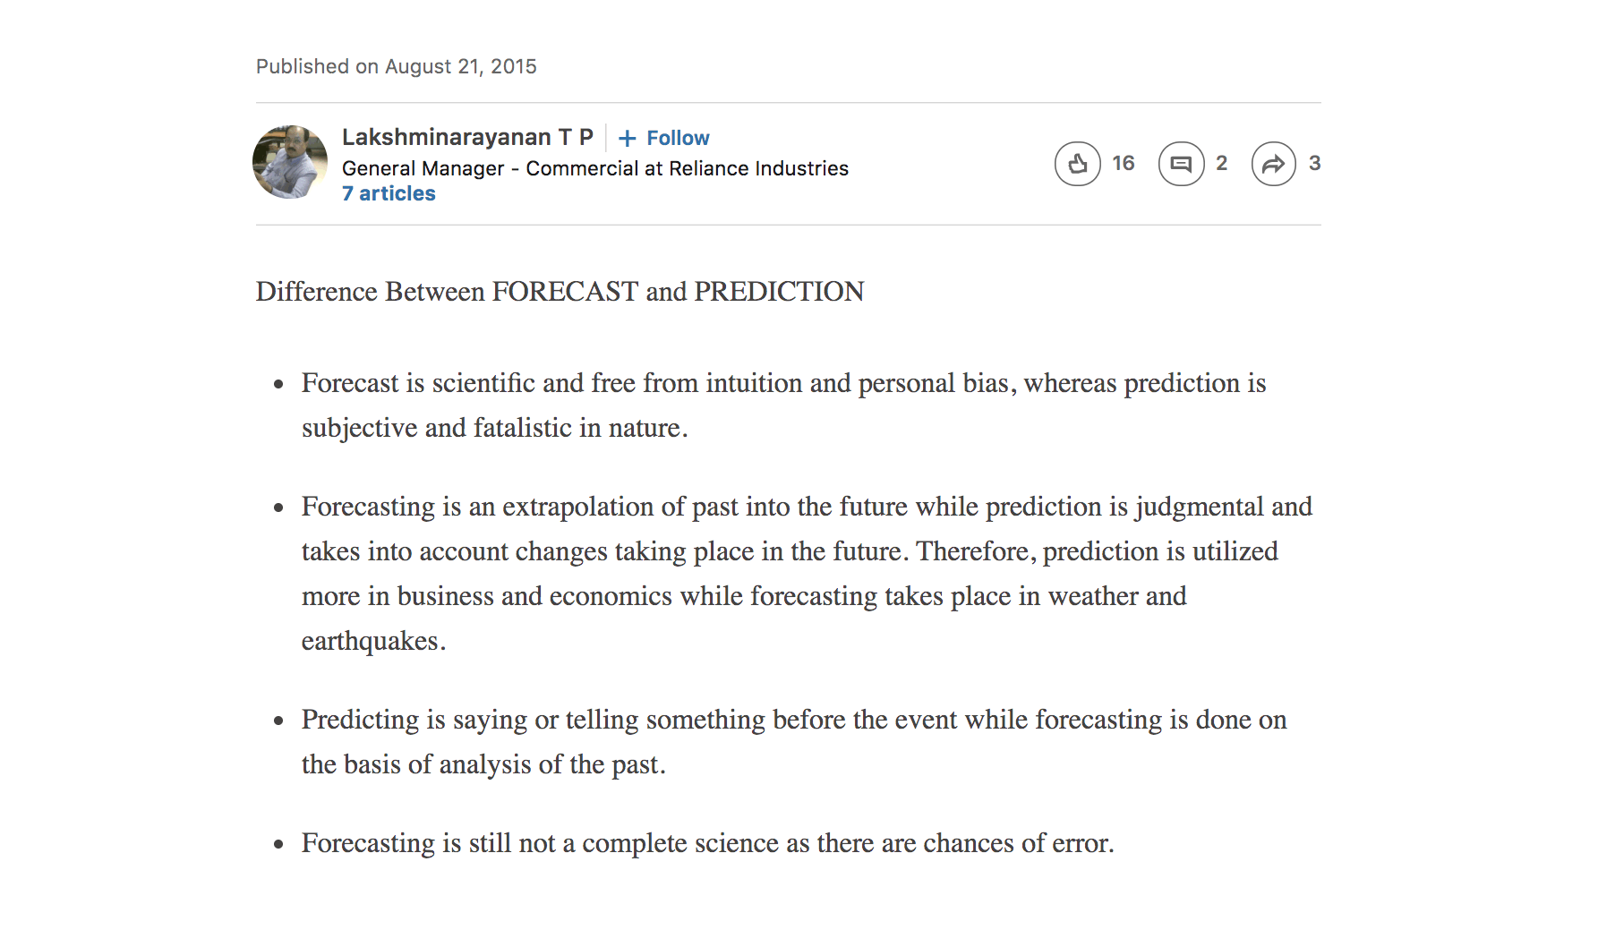Click the published date August 21, 2015
Screen dimensions: 1615x947
pyautogui.click(x=397, y=65)
